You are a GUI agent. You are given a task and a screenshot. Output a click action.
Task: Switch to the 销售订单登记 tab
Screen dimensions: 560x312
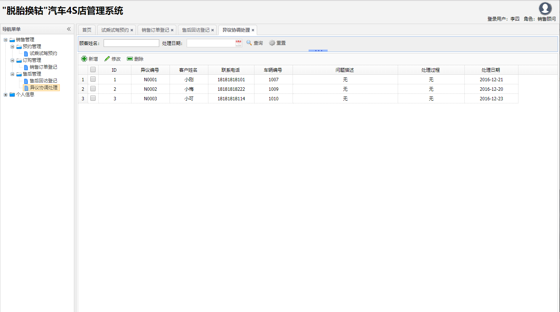tap(155, 30)
